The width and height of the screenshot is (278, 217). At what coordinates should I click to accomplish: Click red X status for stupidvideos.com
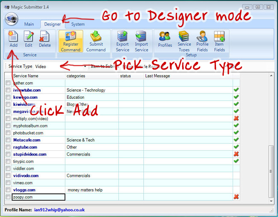pyautogui.click(x=236, y=154)
